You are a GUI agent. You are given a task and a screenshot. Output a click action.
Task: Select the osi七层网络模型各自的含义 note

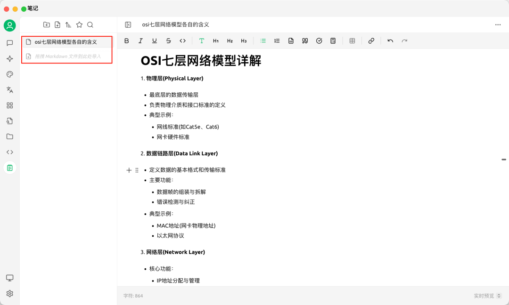[66, 42]
